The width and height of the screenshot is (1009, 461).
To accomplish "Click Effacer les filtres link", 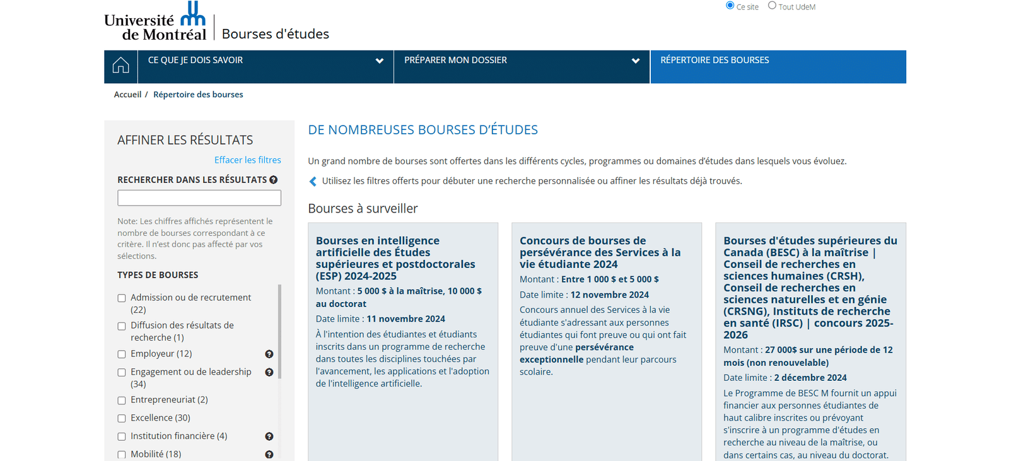I will [x=248, y=160].
